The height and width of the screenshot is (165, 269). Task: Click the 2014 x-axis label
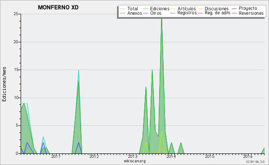171,156
